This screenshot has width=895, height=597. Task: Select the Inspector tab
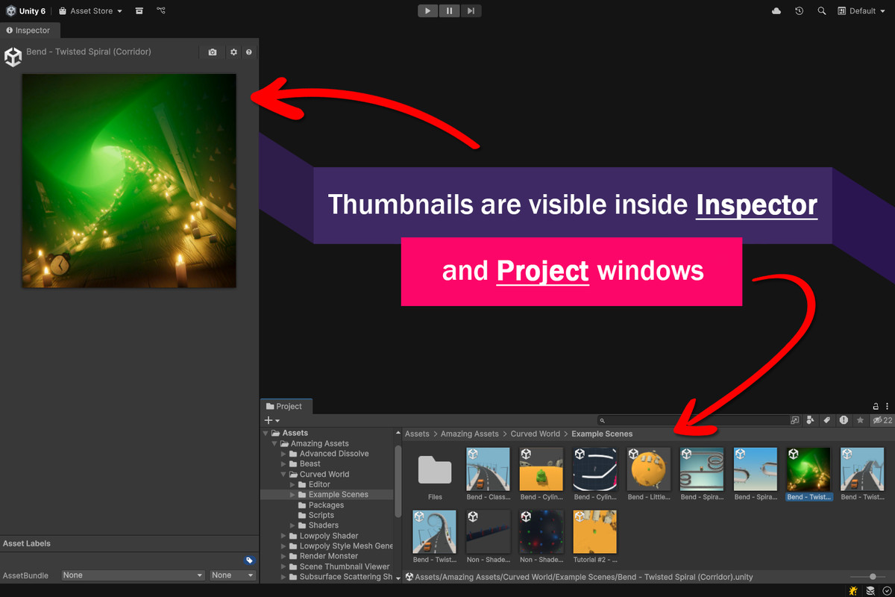[28, 31]
